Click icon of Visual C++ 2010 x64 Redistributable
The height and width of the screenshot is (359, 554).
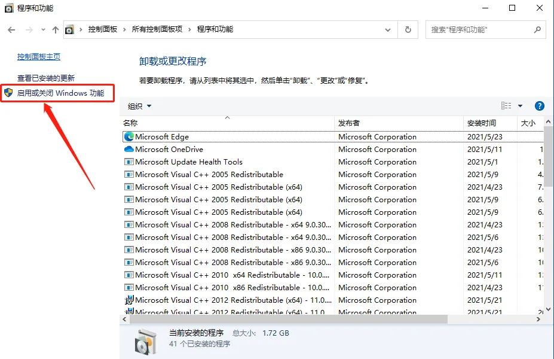129,275
